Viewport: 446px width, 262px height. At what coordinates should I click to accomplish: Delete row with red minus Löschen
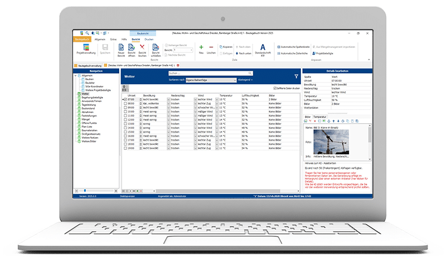pos(211,50)
